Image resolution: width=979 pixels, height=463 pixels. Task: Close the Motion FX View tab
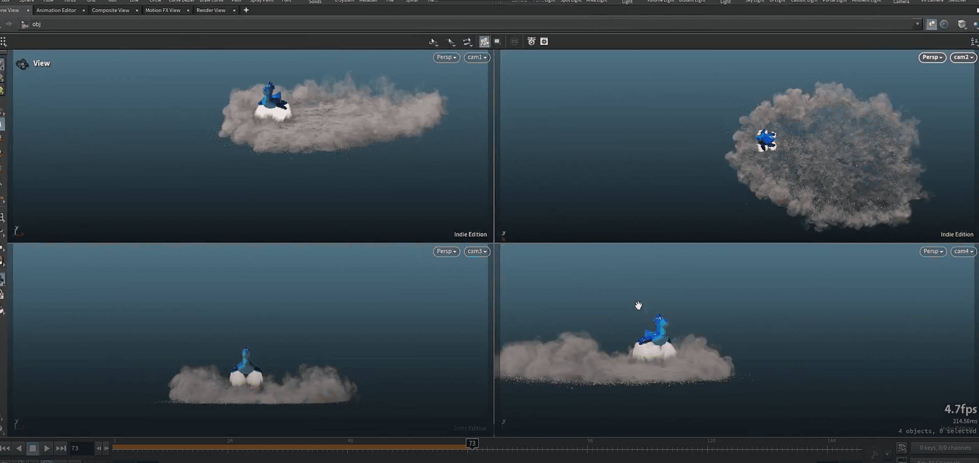188,11
